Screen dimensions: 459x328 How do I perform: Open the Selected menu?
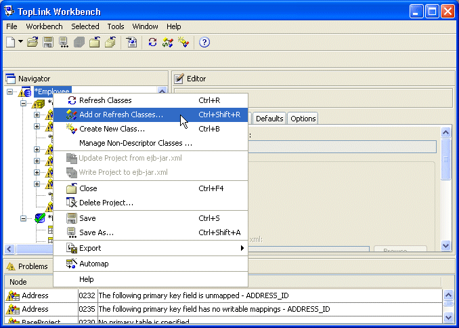pyautogui.click(x=85, y=26)
